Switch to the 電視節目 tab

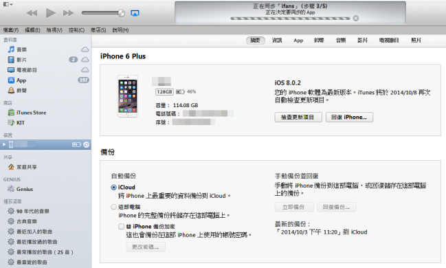389,41
